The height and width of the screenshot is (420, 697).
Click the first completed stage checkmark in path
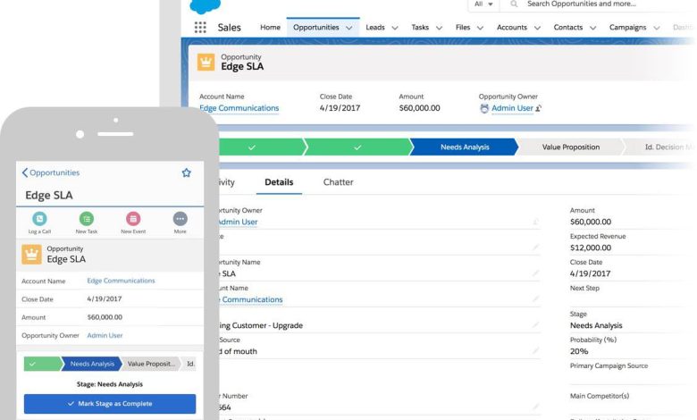tap(252, 147)
